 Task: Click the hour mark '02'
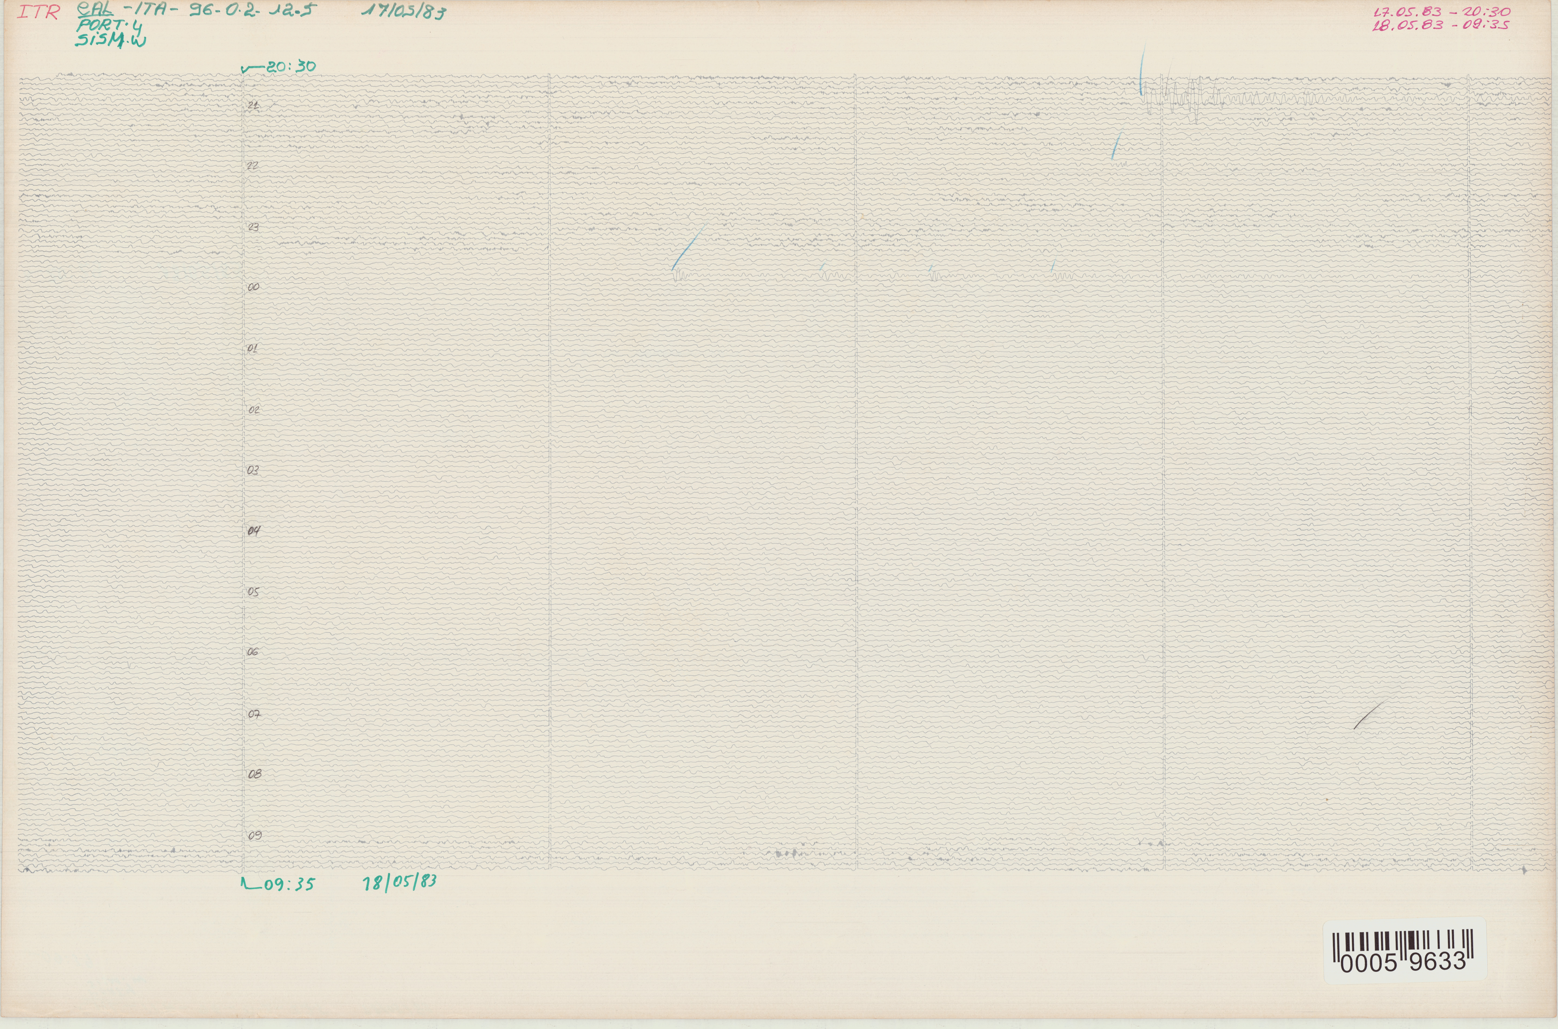click(x=253, y=409)
